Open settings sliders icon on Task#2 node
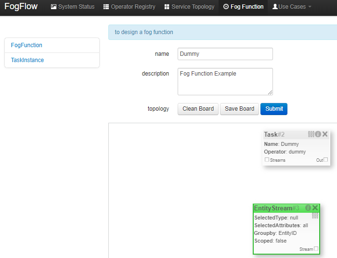The image size is (337, 258). click(x=311, y=134)
